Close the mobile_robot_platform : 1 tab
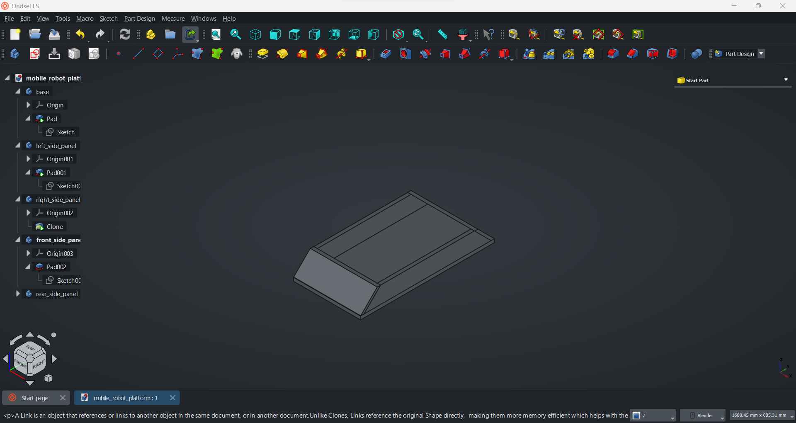 (173, 398)
